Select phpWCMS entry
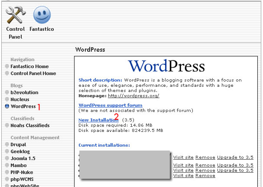 [x=22, y=179]
